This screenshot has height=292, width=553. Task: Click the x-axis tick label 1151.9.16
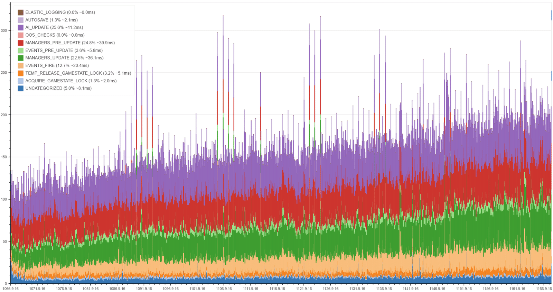tap(464, 289)
